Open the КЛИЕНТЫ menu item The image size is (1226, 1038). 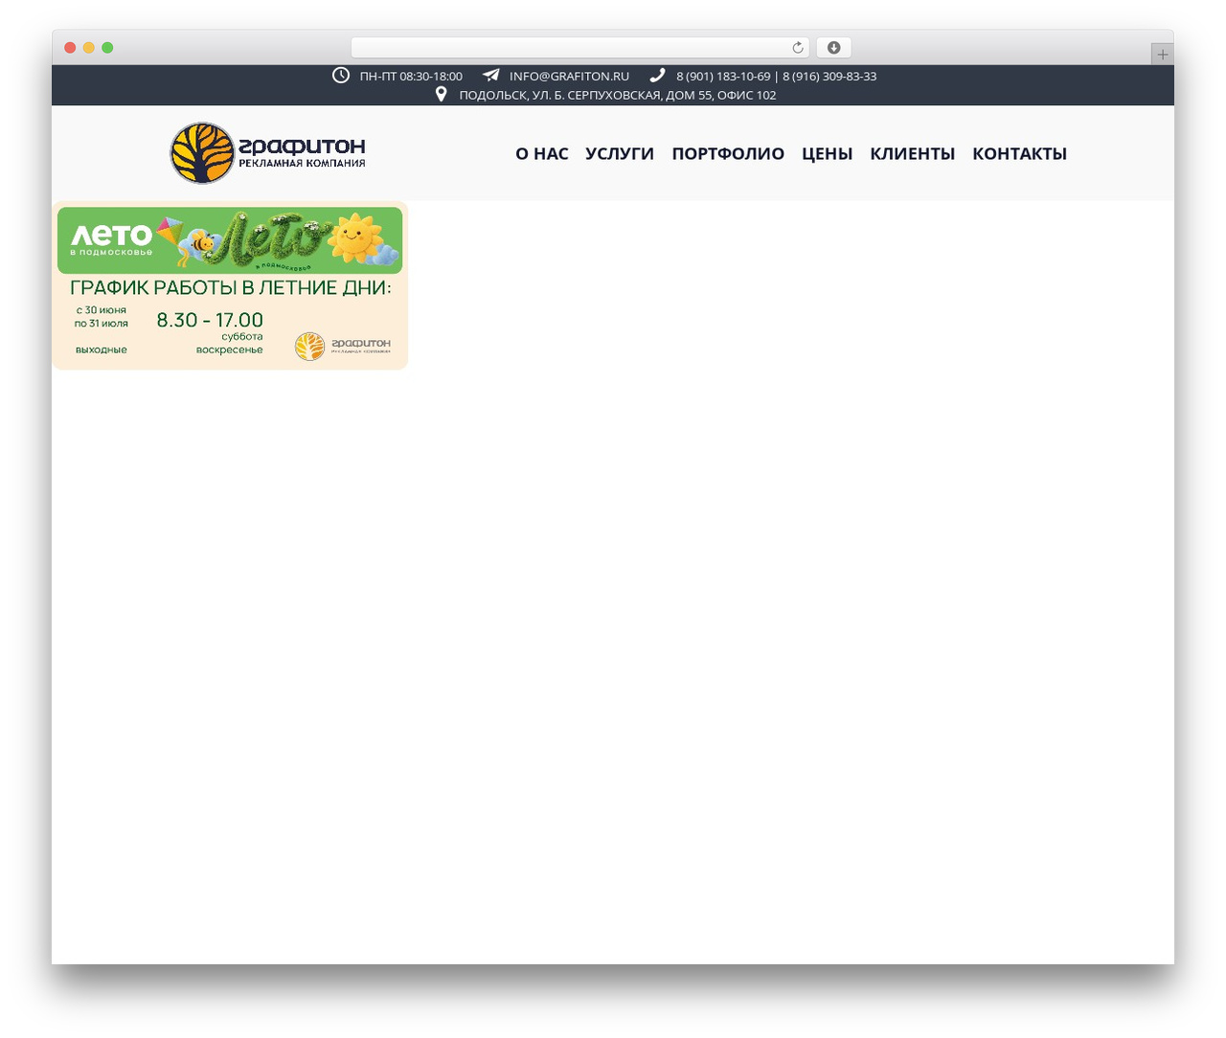point(912,153)
